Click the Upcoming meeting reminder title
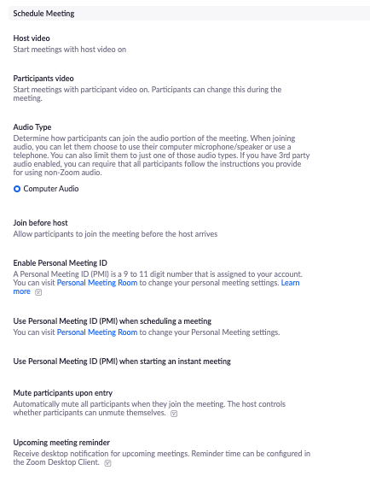 tap(61, 443)
